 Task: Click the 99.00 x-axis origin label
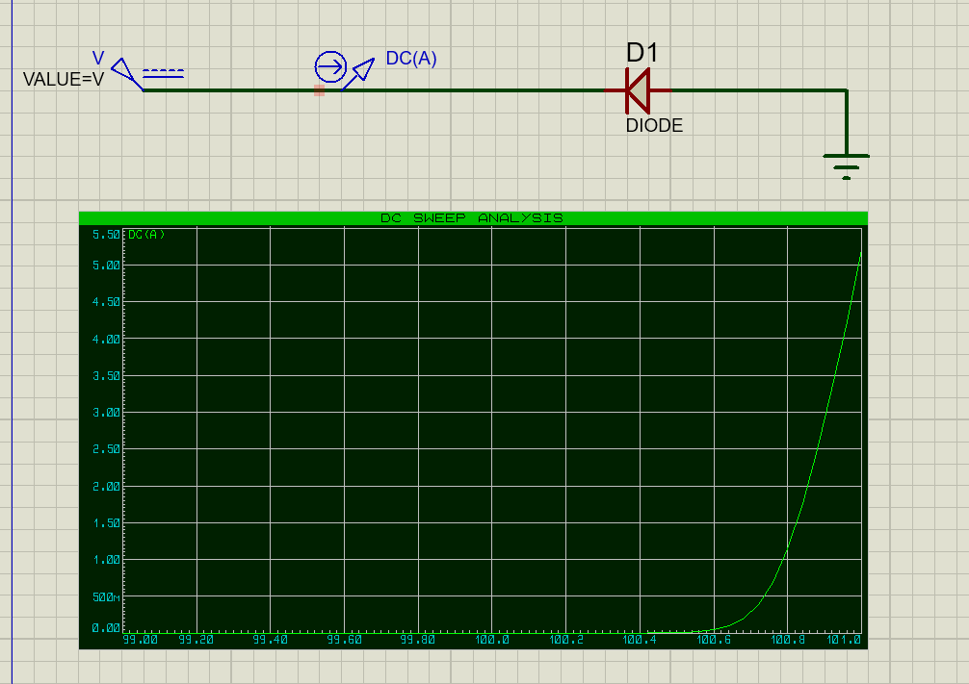pyautogui.click(x=140, y=640)
